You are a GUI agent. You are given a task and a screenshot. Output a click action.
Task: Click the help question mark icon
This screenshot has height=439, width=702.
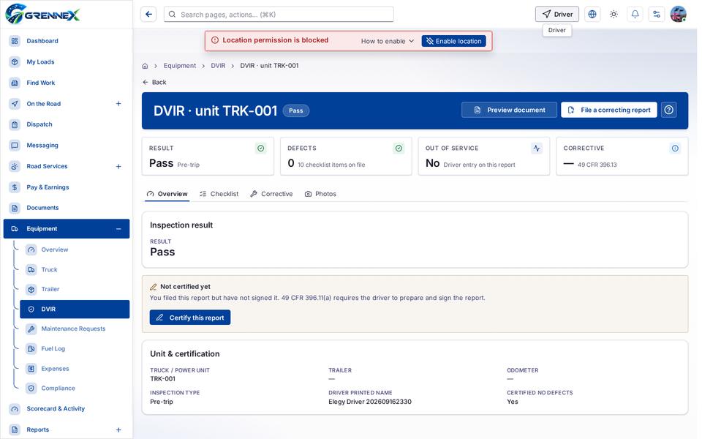(668, 110)
